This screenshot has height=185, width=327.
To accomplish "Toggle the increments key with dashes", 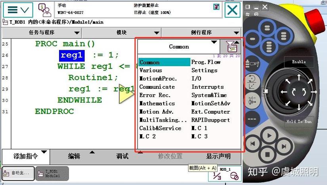I will click(252, 119).
